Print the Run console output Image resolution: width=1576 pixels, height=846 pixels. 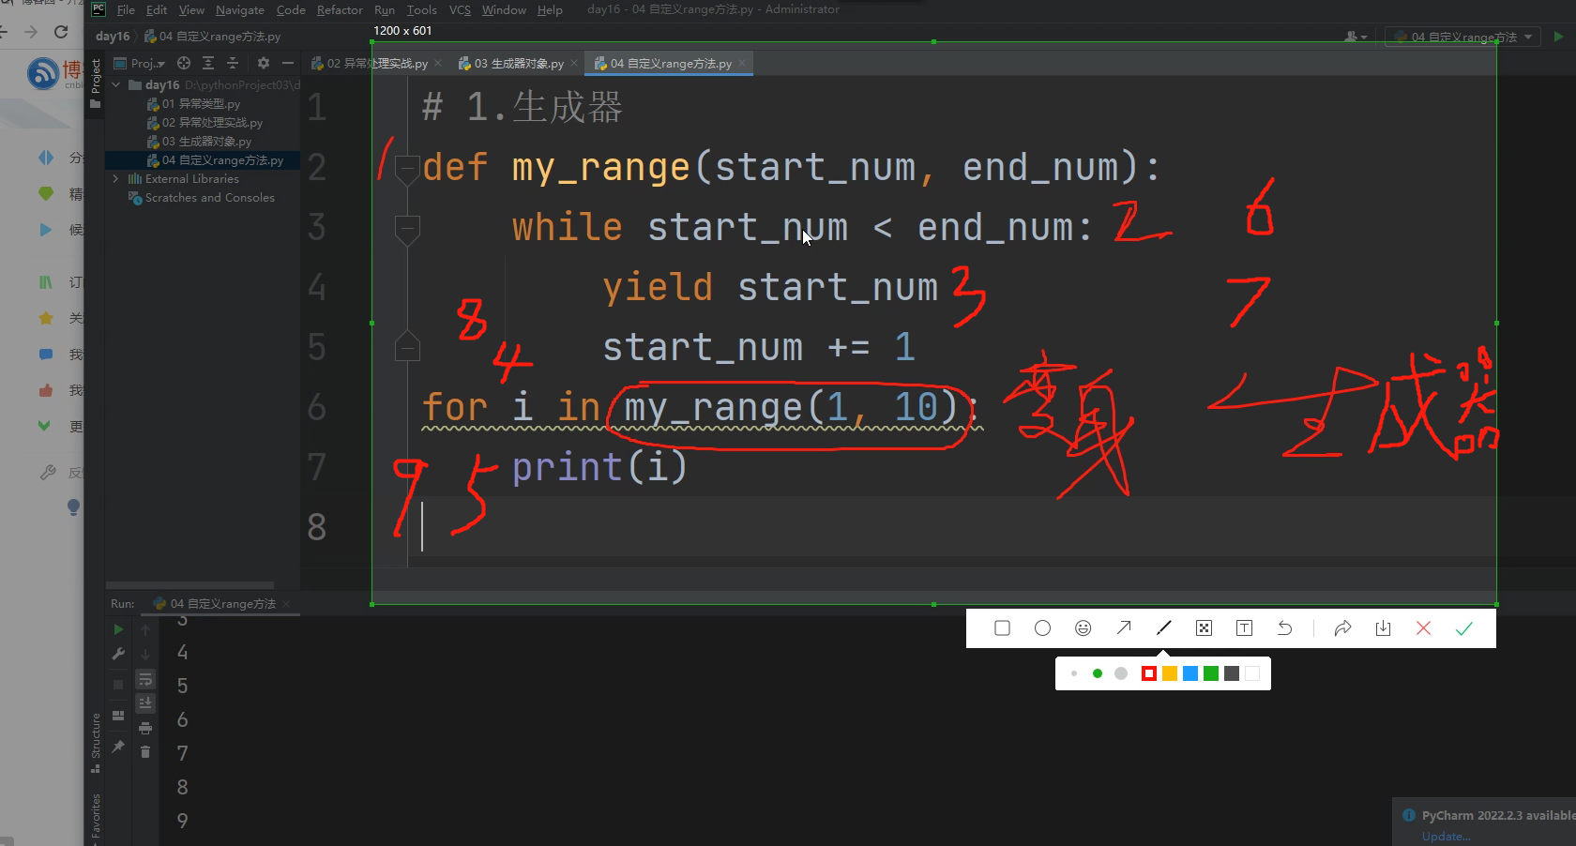pos(145,728)
